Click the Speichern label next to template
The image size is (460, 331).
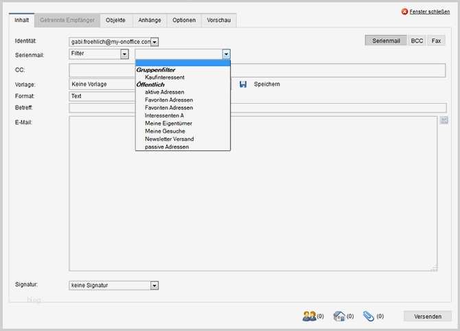tap(267, 84)
